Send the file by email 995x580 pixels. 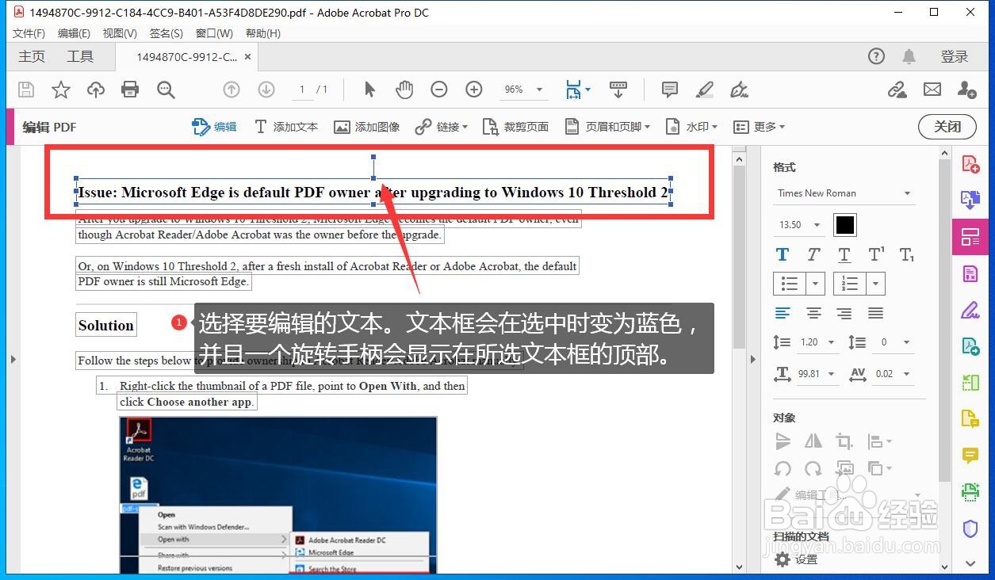pyautogui.click(x=932, y=90)
